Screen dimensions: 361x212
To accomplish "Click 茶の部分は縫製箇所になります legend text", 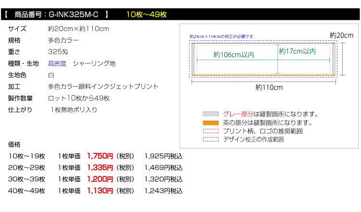I will (x=267, y=123).
